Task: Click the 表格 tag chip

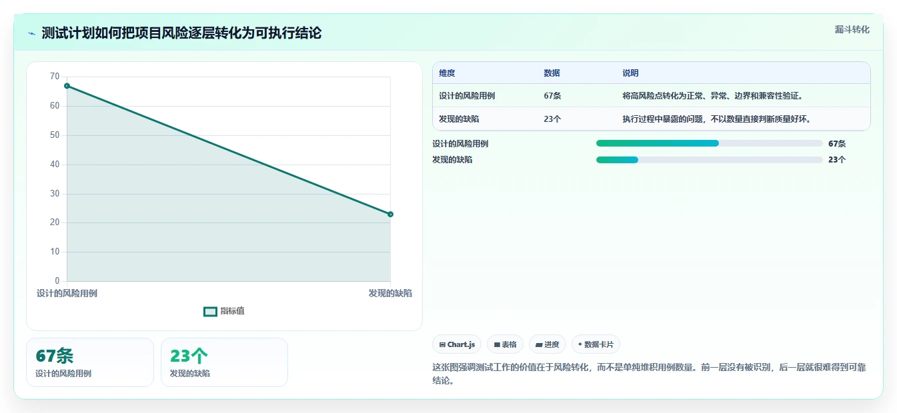Action: tap(506, 344)
